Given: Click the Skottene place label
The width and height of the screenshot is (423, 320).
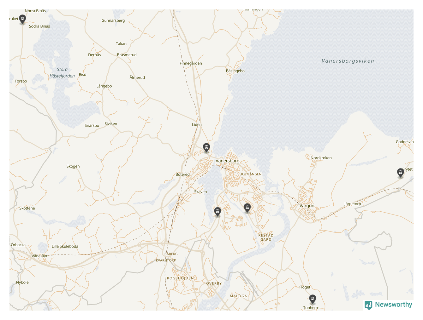Looking at the screenshot, I should pyautogui.click(x=27, y=208).
